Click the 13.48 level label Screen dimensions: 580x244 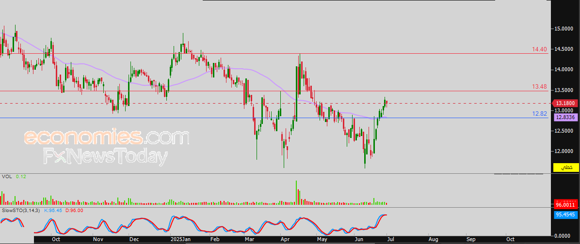539,86
